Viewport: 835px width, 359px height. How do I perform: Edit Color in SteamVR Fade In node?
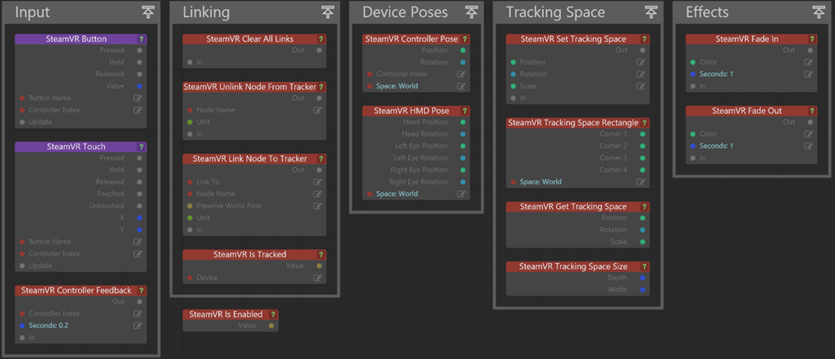click(809, 62)
